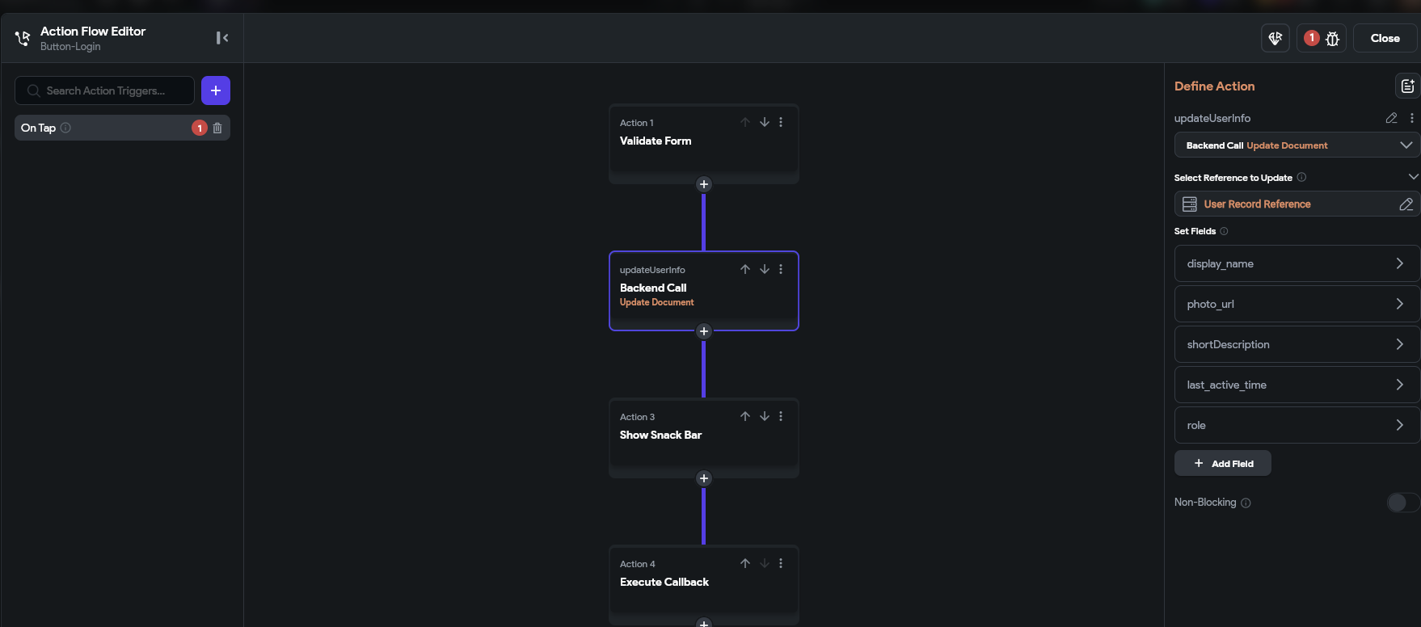The width and height of the screenshot is (1421, 627).
Task: Move updateUserInfo action up
Action: (x=745, y=269)
